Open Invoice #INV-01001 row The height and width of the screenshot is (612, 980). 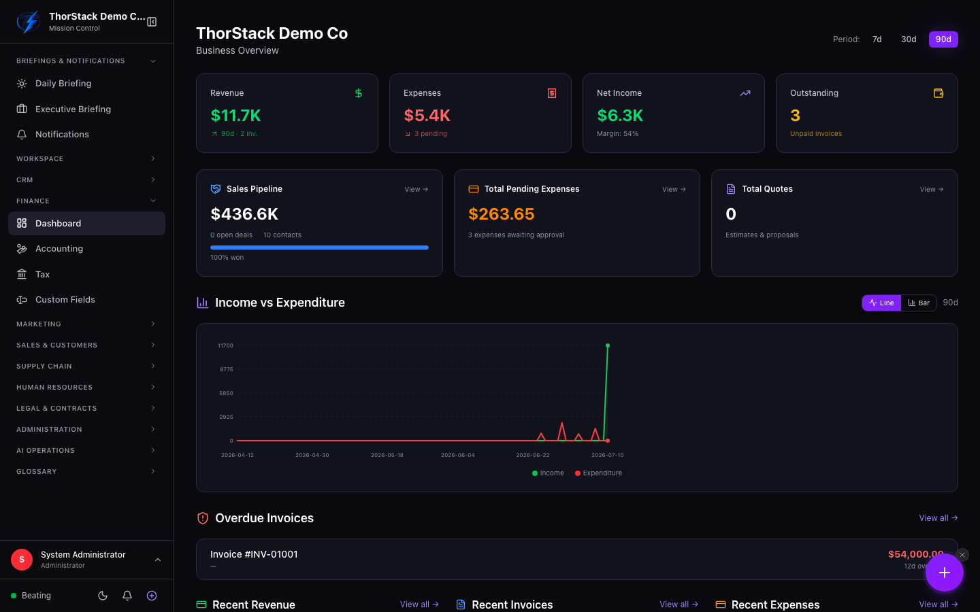[577, 560]
